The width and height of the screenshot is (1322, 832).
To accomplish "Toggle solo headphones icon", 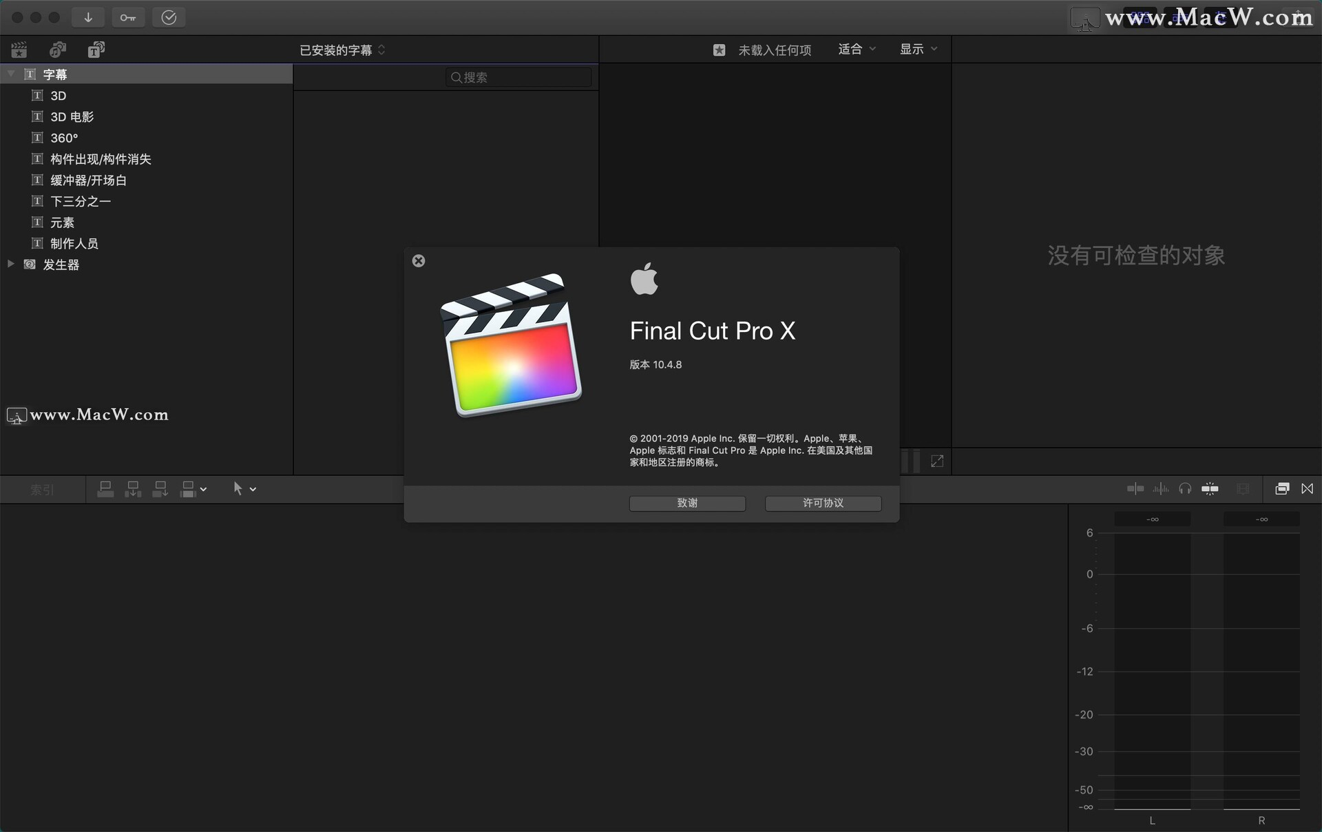I will pos(1185,488).
